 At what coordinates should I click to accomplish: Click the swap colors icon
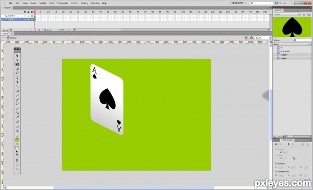tap(17, 155)
